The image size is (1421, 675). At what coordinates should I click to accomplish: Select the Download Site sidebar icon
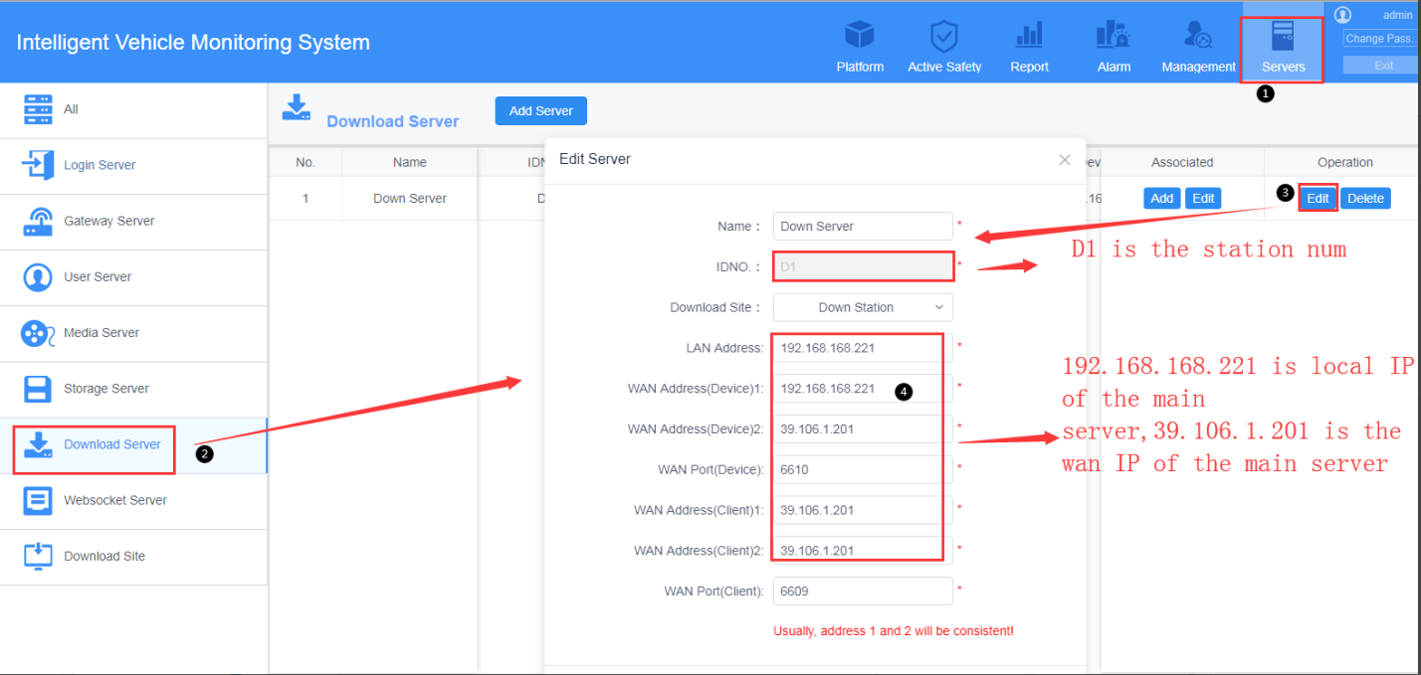(x=38, y=556)
